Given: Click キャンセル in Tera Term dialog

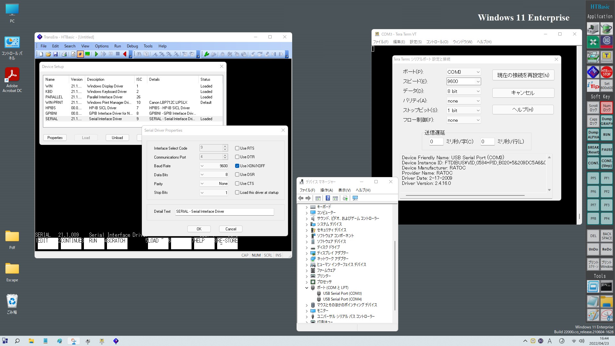Looking at the screenshot, I should [x=523, y=93].
